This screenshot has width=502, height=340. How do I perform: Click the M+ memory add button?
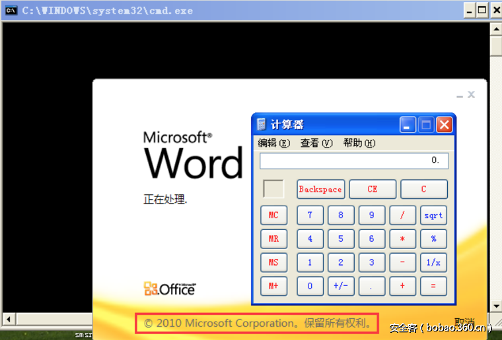tap(273, 286)
